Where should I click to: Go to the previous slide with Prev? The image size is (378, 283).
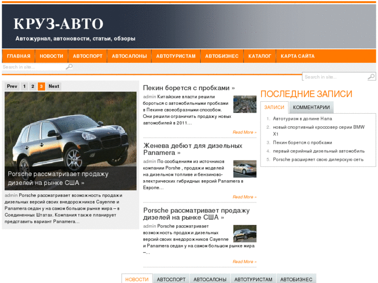point(12,86)
